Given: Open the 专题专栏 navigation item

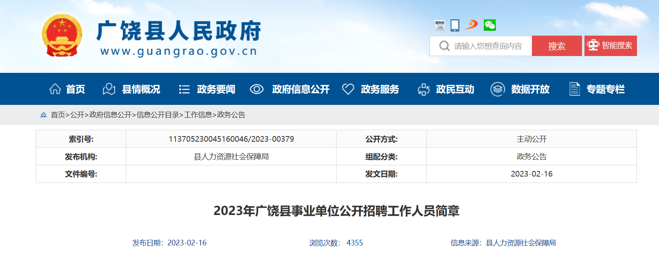Looking at the screenshot, I should click(x=606, y=89).
